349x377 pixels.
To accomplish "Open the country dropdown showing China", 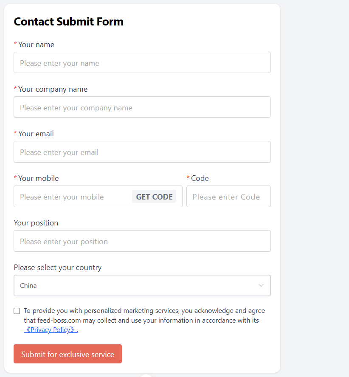I will (136, 286).
